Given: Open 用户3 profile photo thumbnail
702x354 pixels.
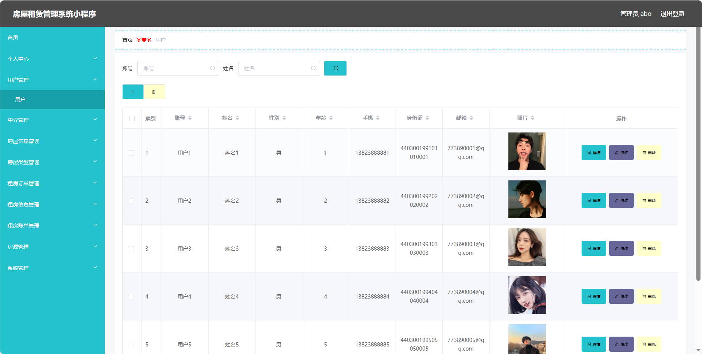Looking at the screenshot, I should click(527, 247).
